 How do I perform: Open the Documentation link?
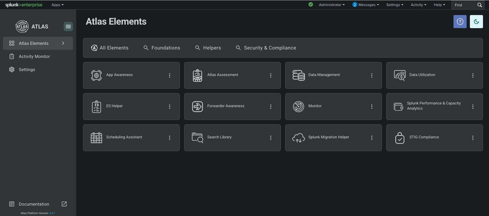point(38,204)
